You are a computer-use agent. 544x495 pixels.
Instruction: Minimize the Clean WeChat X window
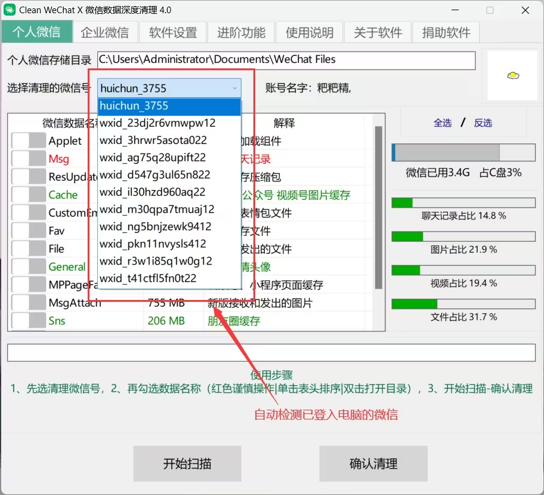tap(455, 10)
